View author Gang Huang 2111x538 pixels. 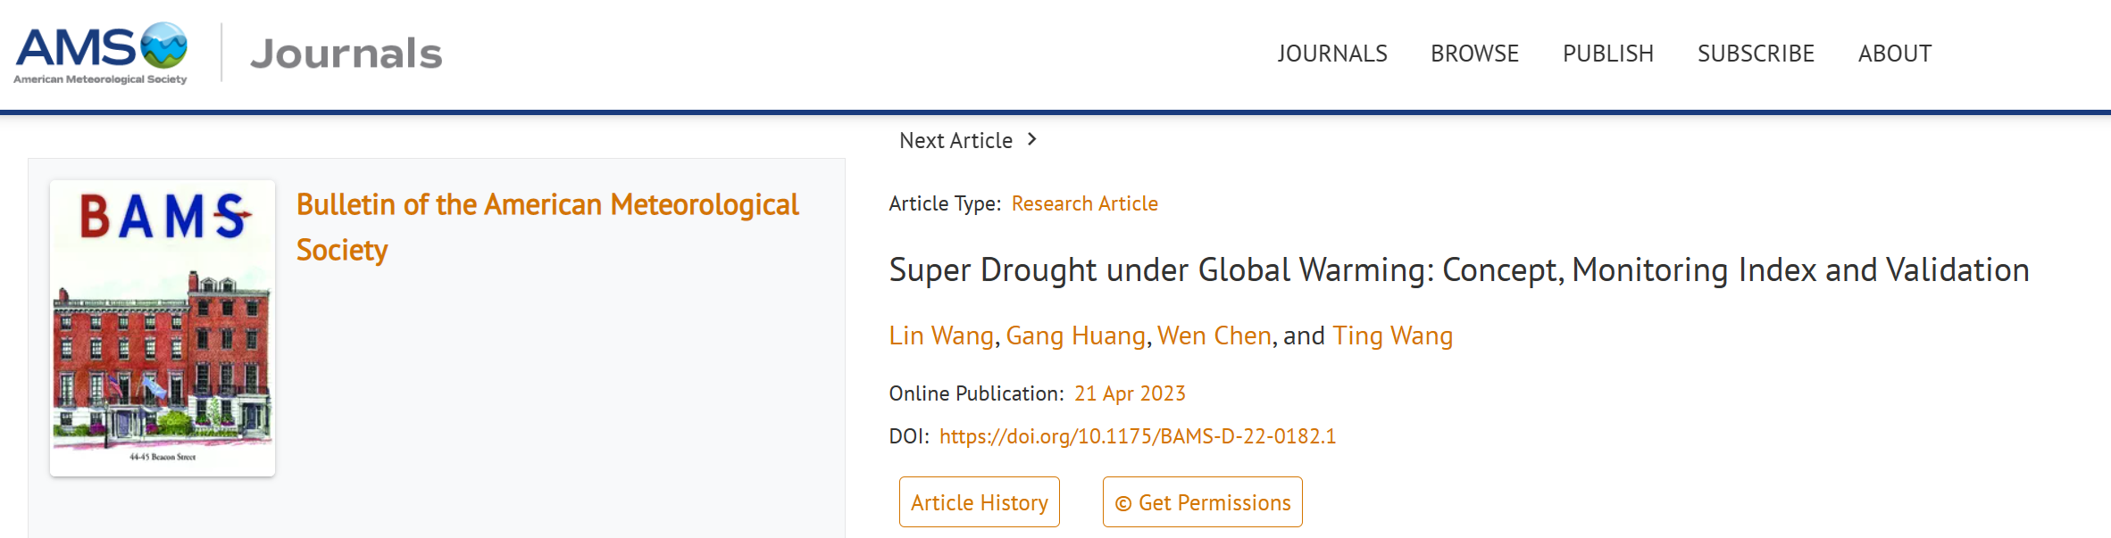[1075, 335]
